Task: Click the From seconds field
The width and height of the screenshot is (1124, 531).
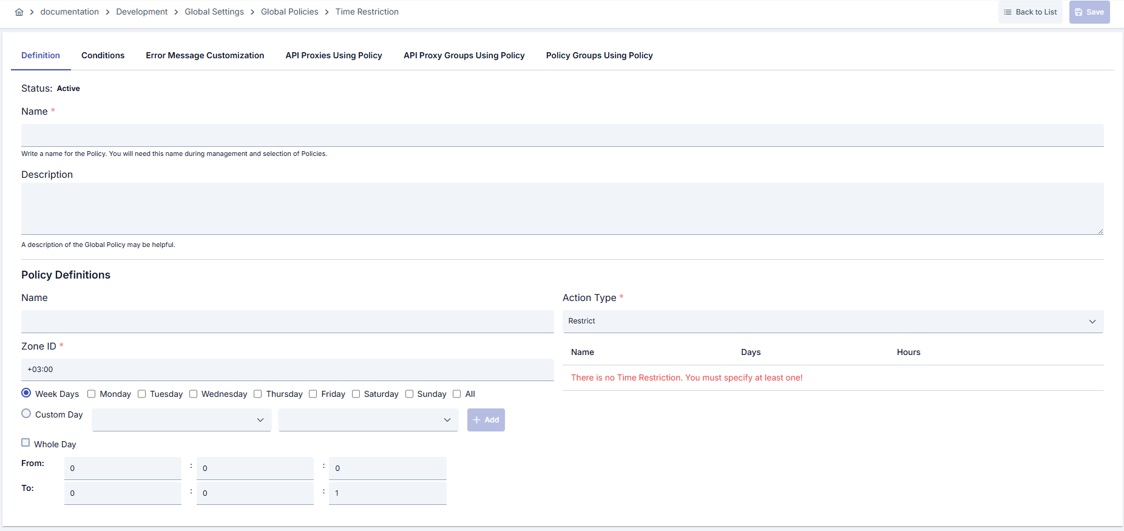Action: point(388,468)
